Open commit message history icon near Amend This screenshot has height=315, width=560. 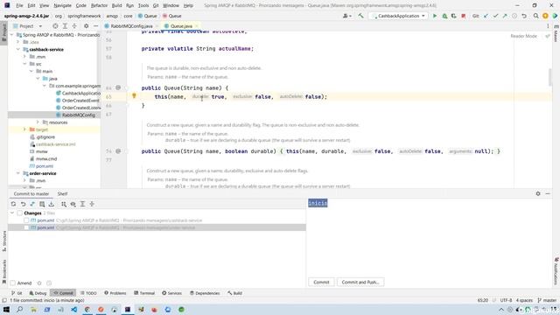click(49, 283)
